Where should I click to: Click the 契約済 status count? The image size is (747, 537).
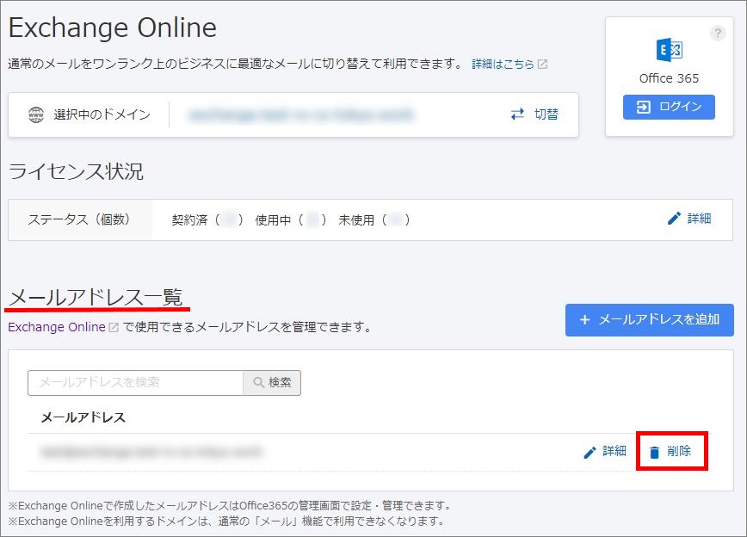click(207, 219)
